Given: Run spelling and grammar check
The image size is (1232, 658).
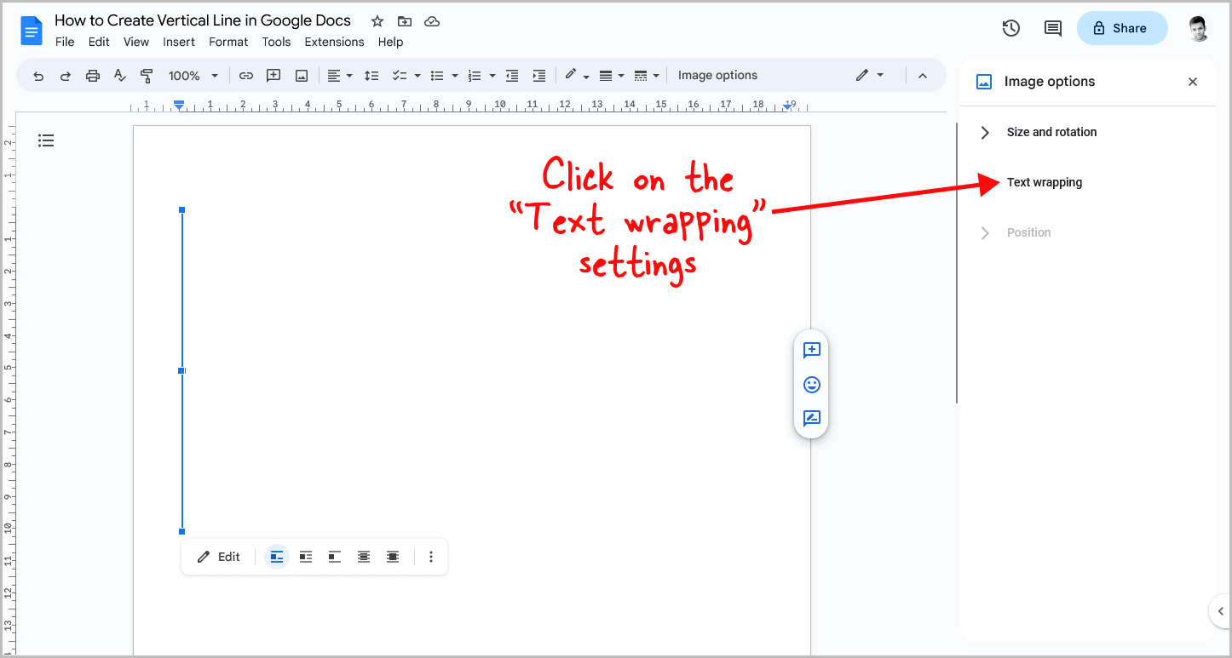Looking at the screenshot, I should click(119, 75).
